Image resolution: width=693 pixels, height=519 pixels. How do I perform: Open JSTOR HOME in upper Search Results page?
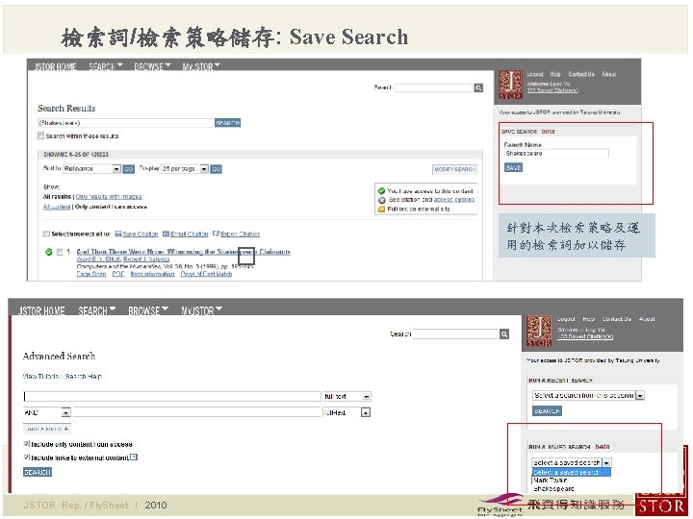pyautogui.click(x=55, y=66)
